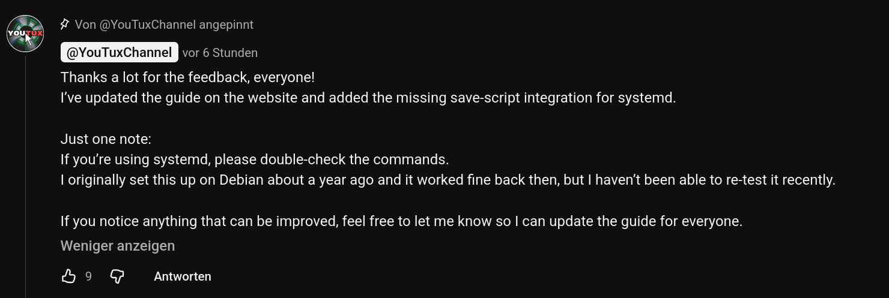Click the pin icon above the comment
This screenshot has width=889, height=298.
[64, 25]
